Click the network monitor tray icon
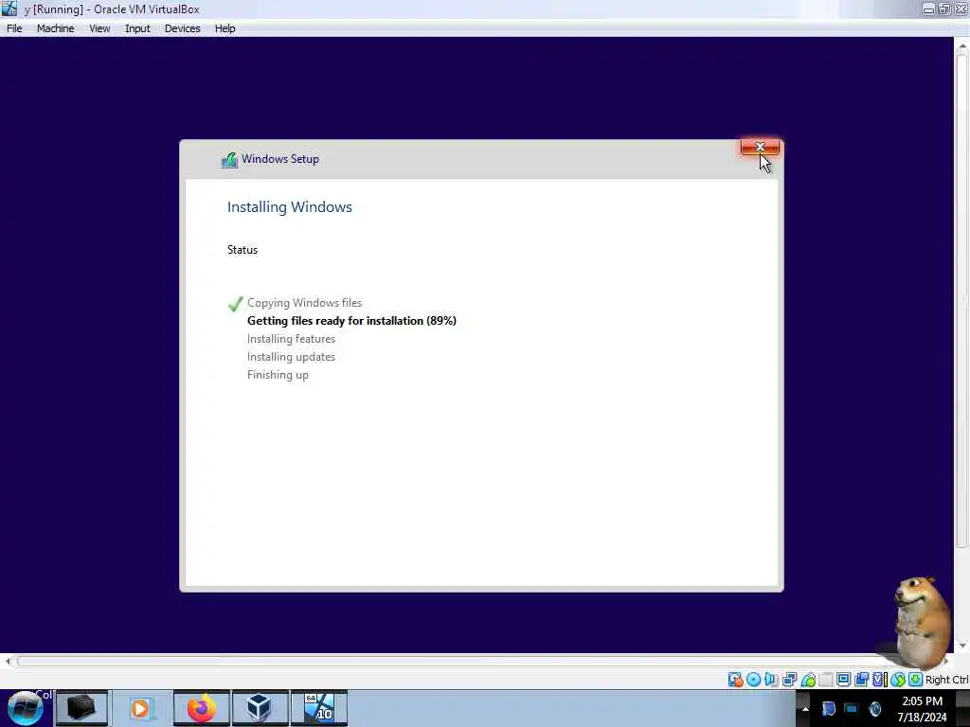 852,709
